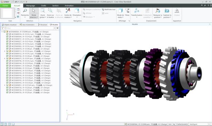Click the blank view thumbnail in Vues
212x126 pixels.
coord(8,13)
